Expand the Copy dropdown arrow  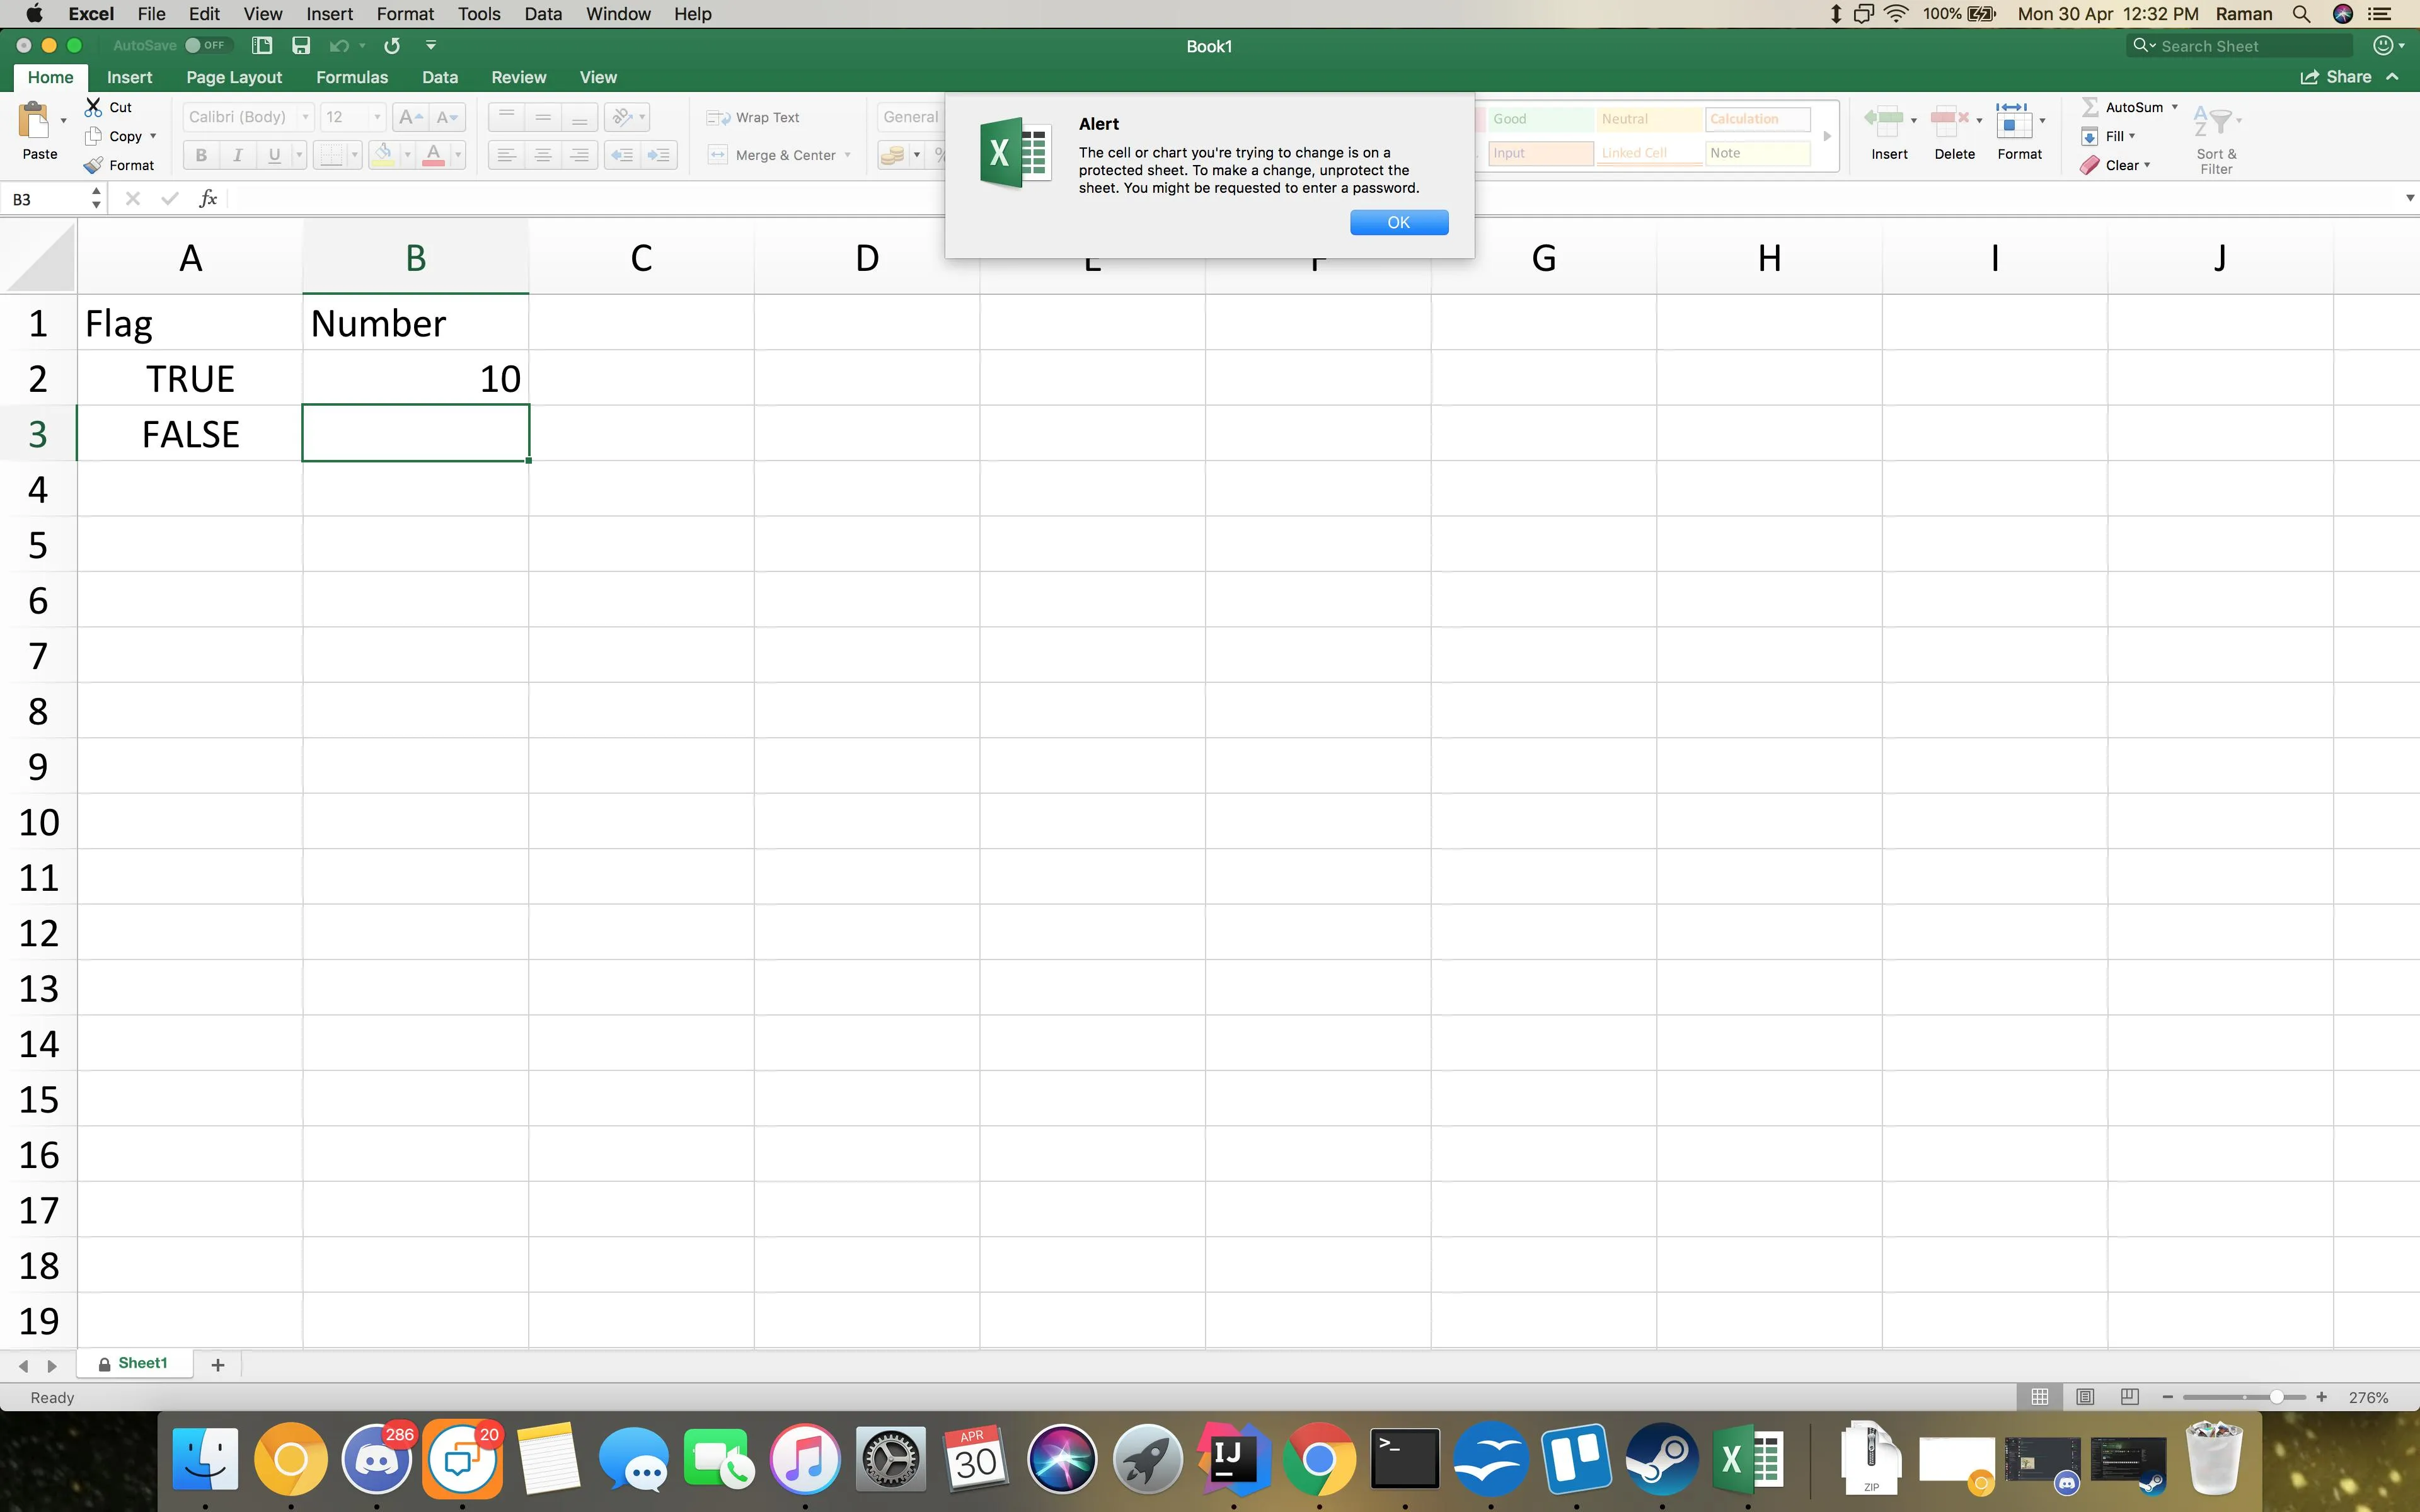(x=153, y=136)
